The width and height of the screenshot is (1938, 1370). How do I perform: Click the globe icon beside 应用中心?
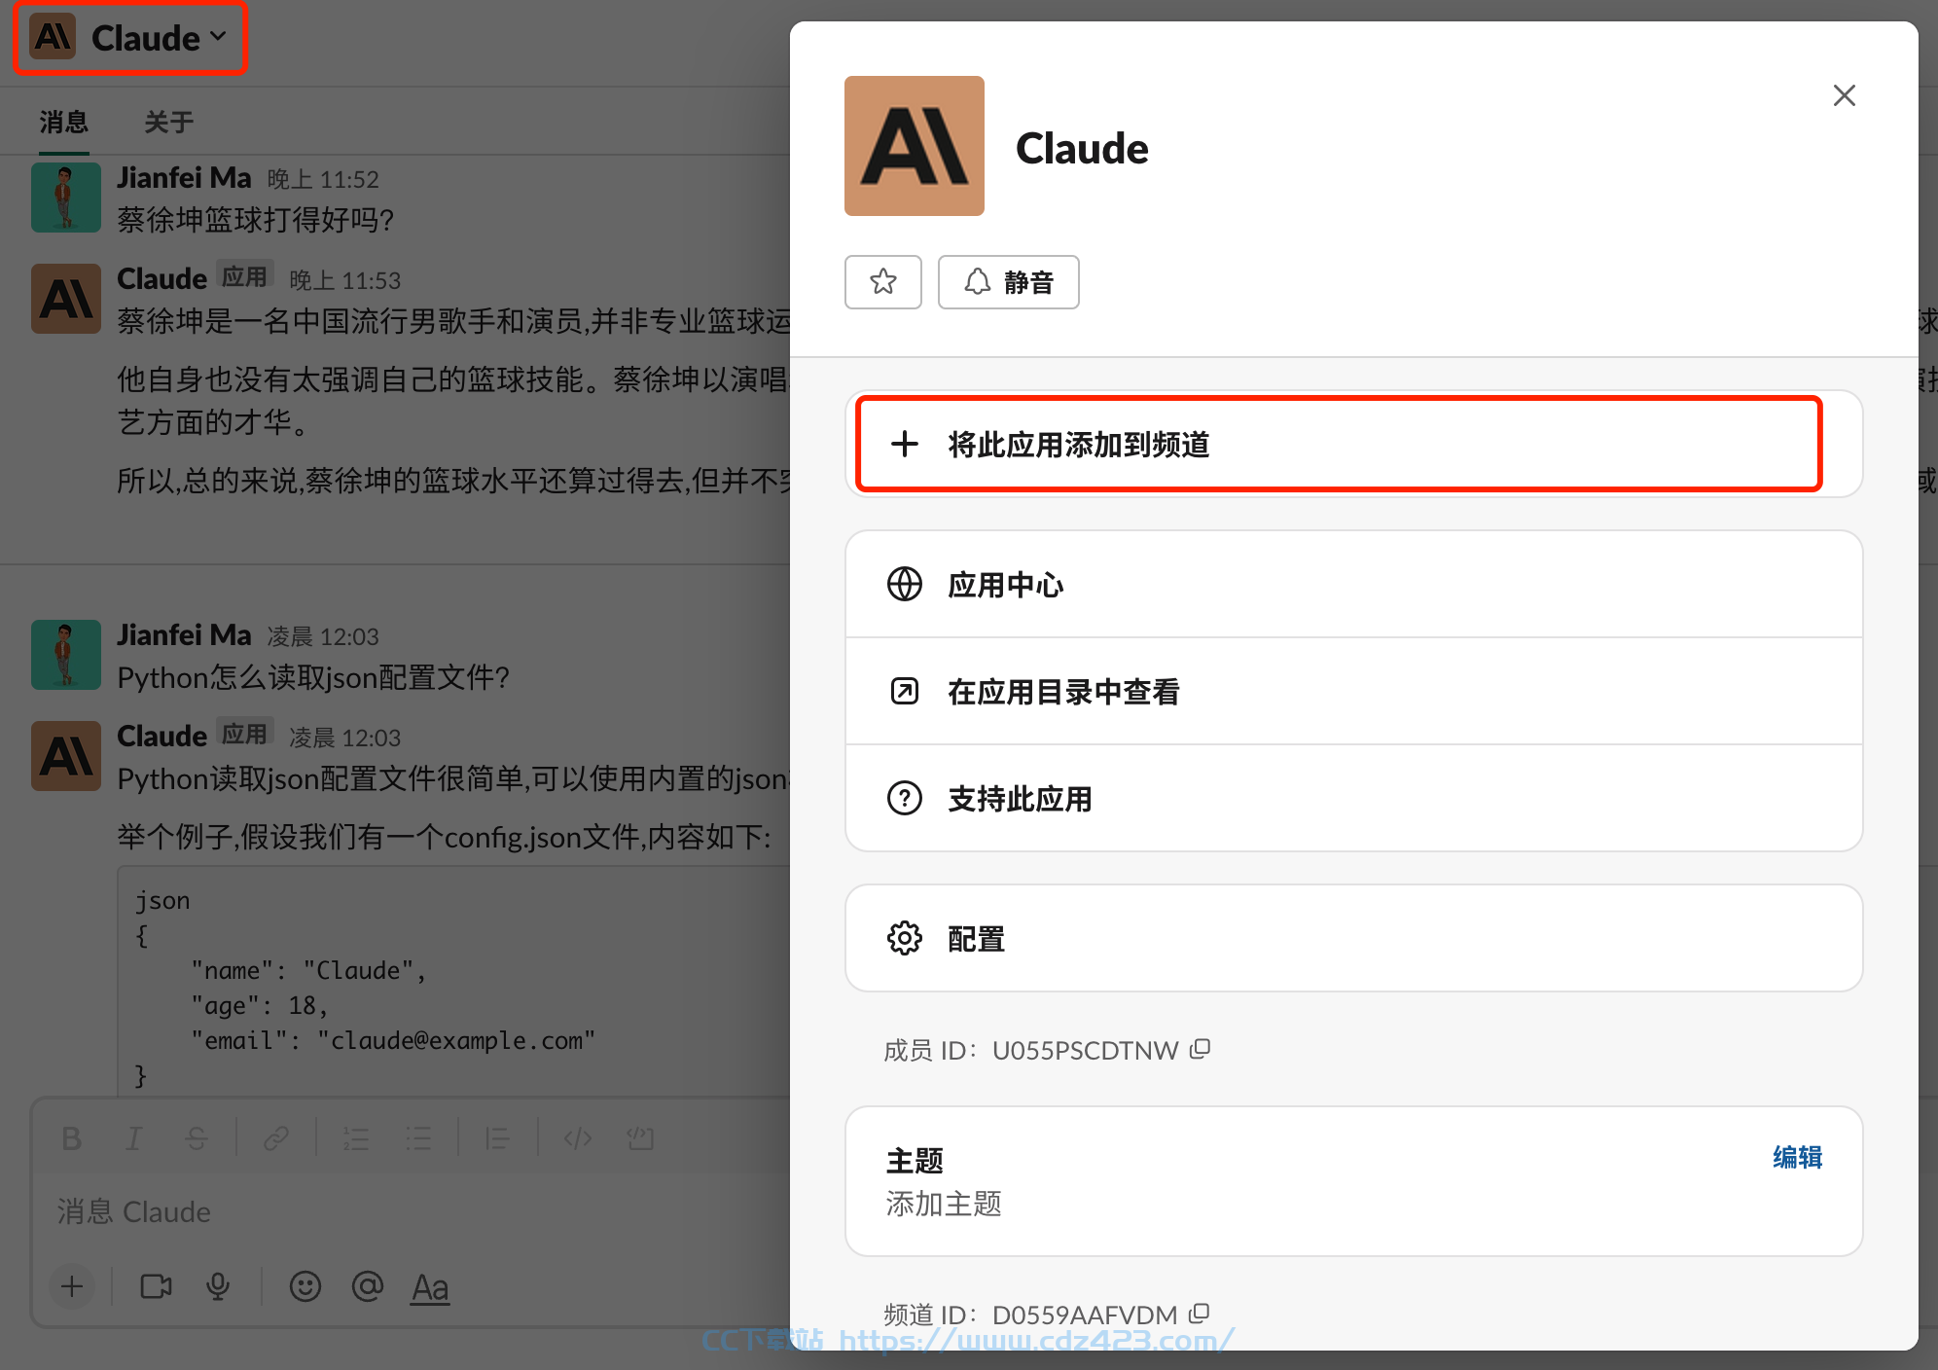pyautogui.click(x=904, y=584)
